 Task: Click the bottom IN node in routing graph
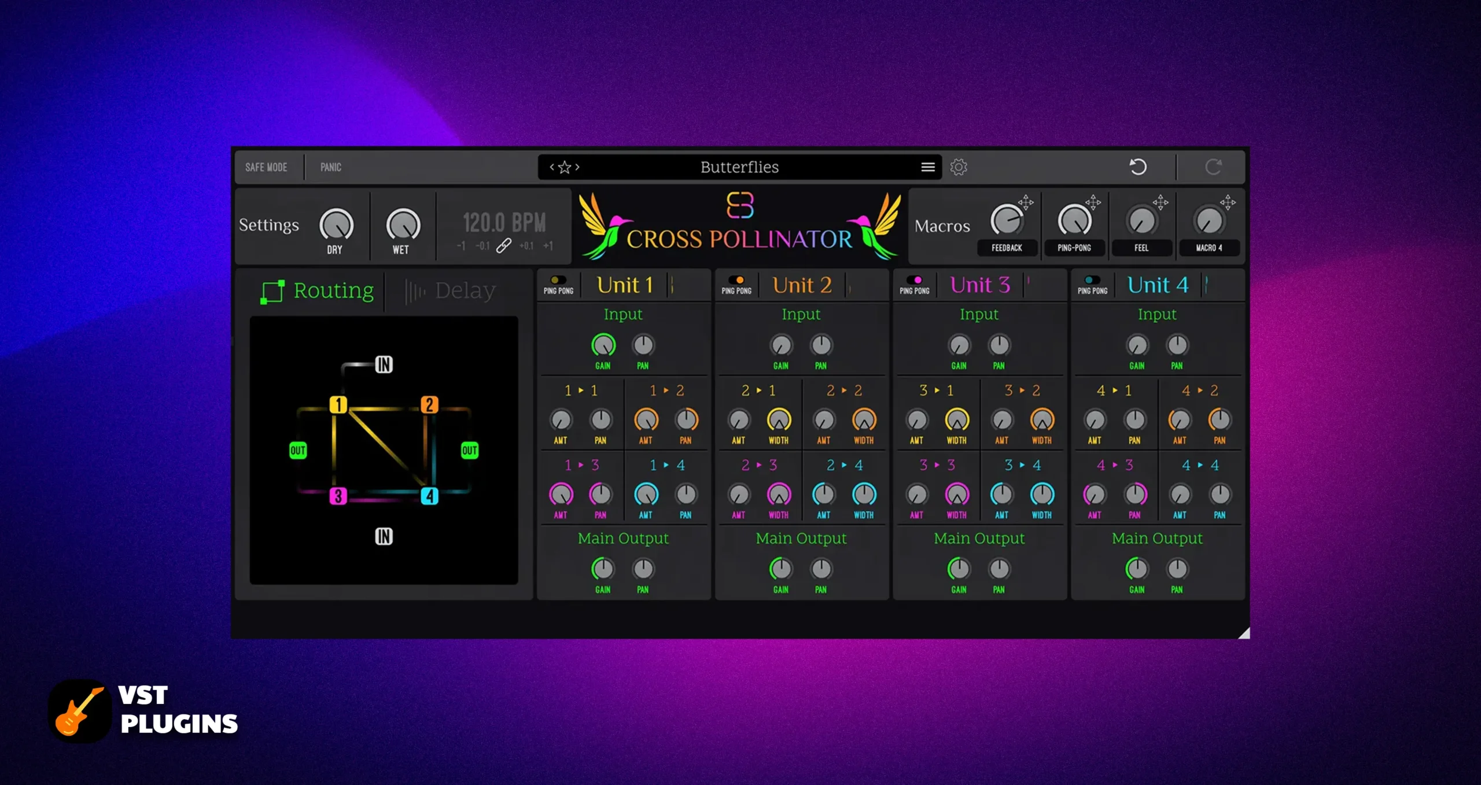[384, 536]
